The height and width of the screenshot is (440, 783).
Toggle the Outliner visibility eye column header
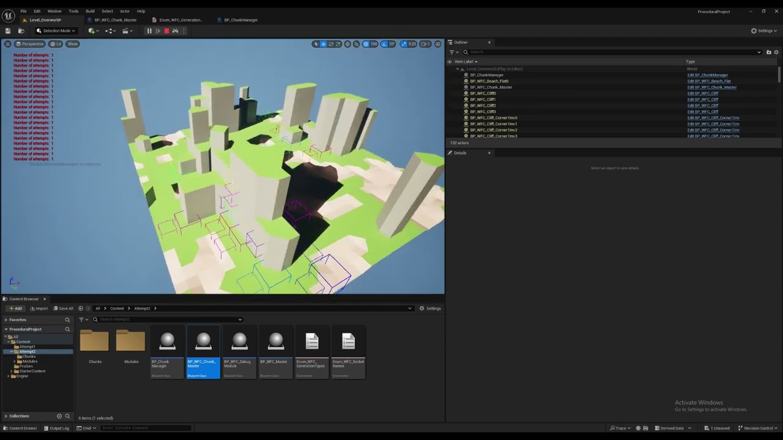click(450, 62)
